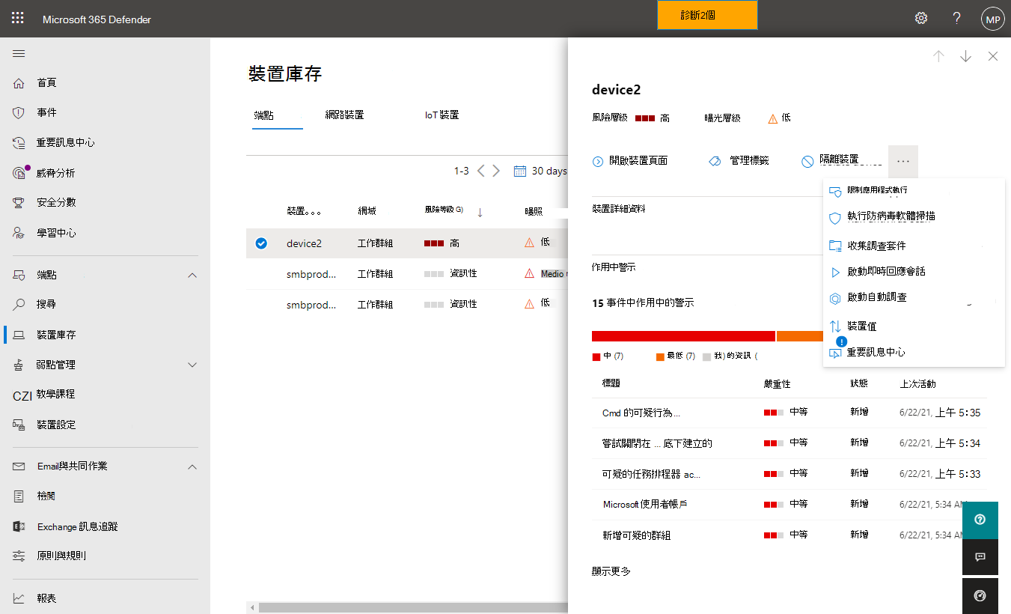Click 開啟裝置頁面 button
This screenshot has width=1011, height=614.
(x=630, y=161)
